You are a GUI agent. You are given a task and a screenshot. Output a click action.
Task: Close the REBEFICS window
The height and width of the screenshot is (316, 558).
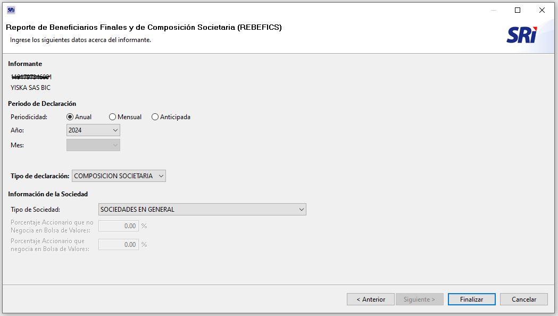[x=542, y=10]
